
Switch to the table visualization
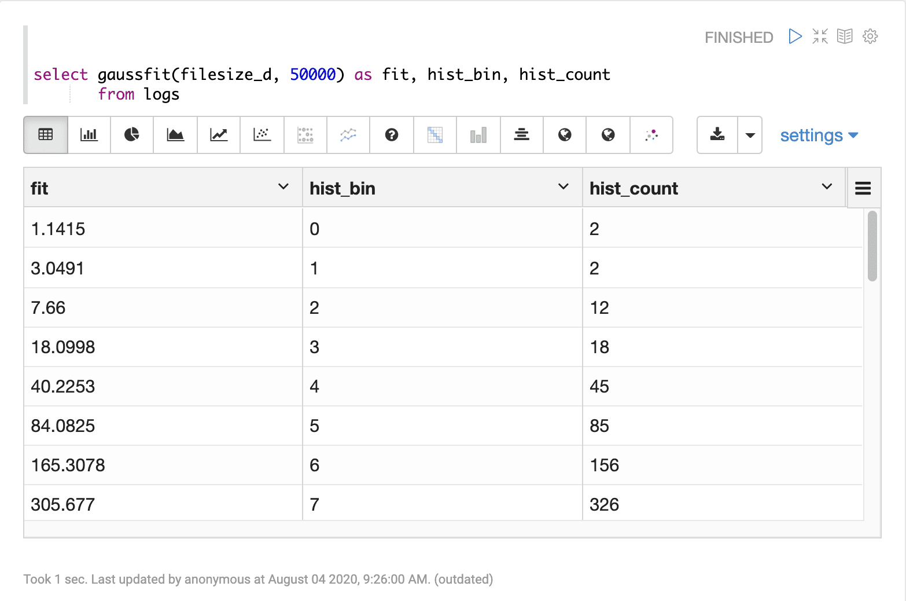point(45,135)
